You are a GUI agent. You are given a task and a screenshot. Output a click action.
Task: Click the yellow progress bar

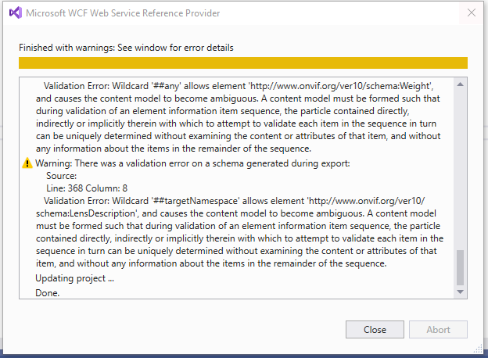(x=242, y=63)
